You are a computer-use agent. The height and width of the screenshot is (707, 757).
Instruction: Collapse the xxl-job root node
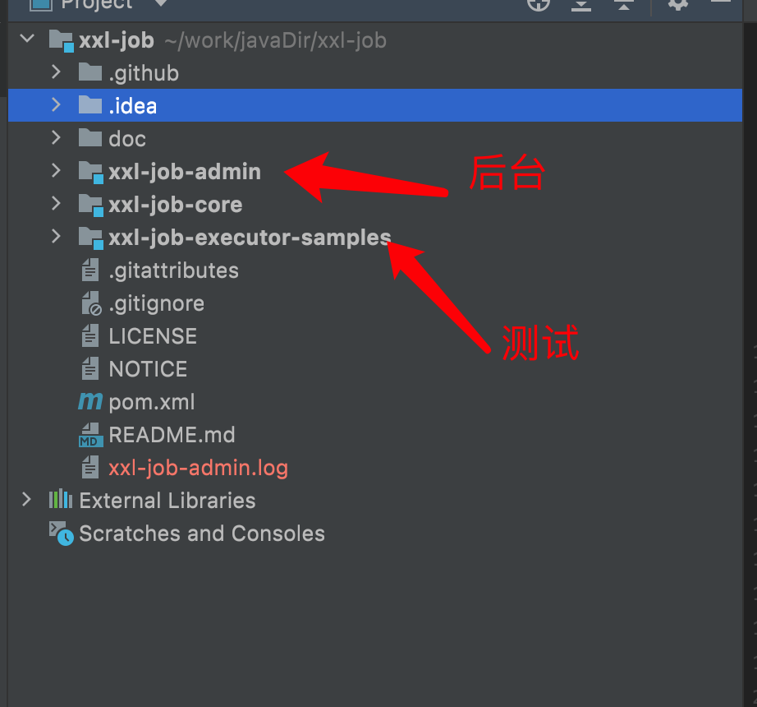tap(28, 39)
